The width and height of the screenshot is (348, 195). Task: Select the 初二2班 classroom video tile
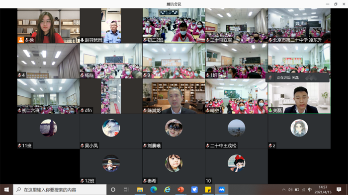(174, 26)
